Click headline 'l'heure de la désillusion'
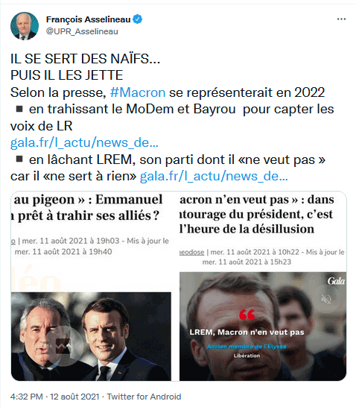Viewport: 356px width, 407px height. click(247, 229)
